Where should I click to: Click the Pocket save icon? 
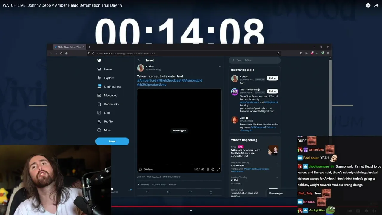coord(301,53)
